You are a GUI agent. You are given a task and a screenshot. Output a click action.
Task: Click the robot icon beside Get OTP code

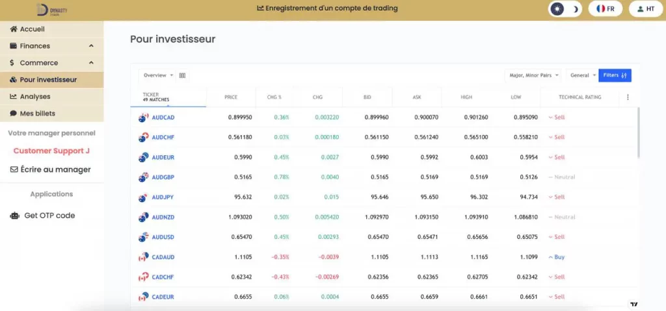pos(15,216)
